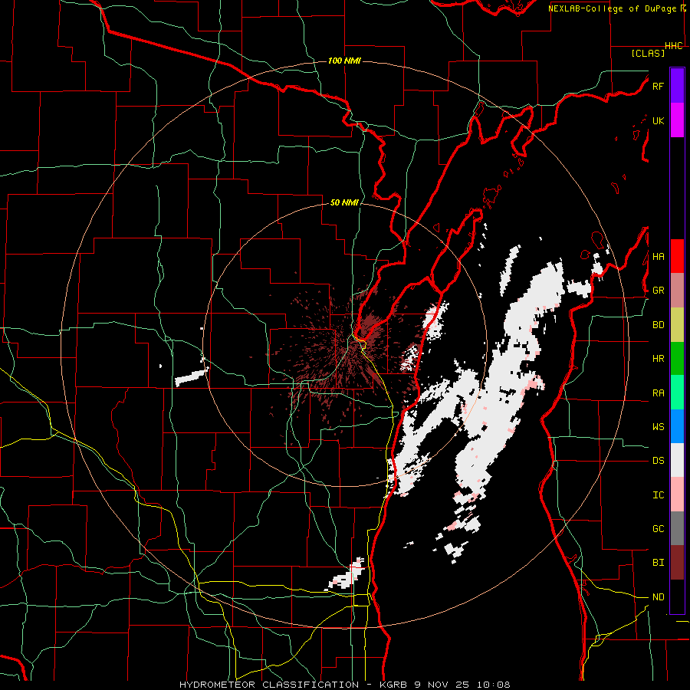
Task: Click the HR legend label
Action: click(x=658, y=359)
